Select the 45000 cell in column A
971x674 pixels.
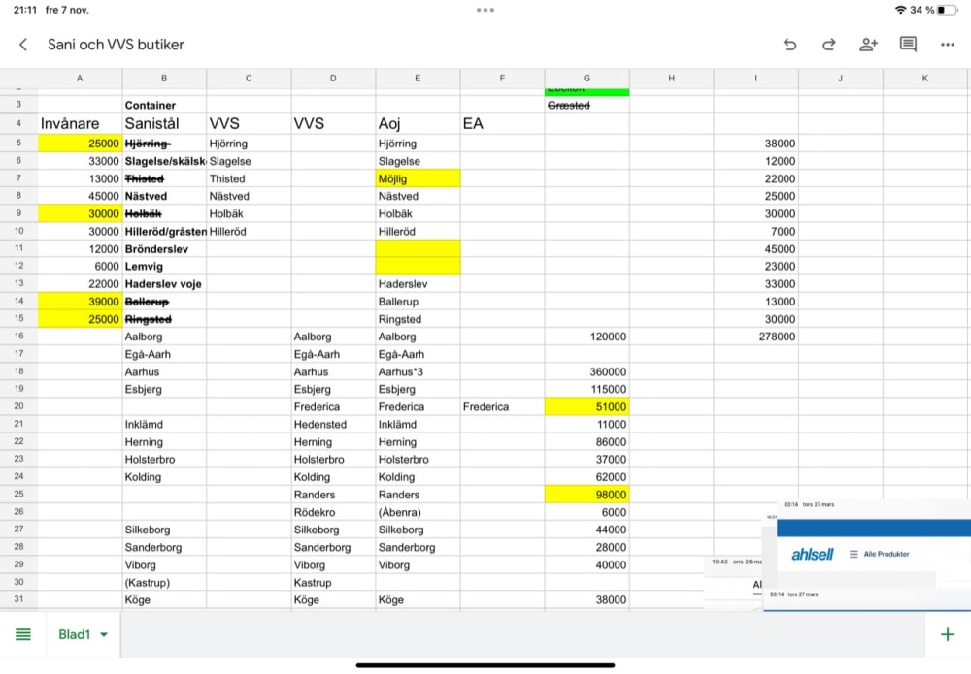(x=80, y=197)
